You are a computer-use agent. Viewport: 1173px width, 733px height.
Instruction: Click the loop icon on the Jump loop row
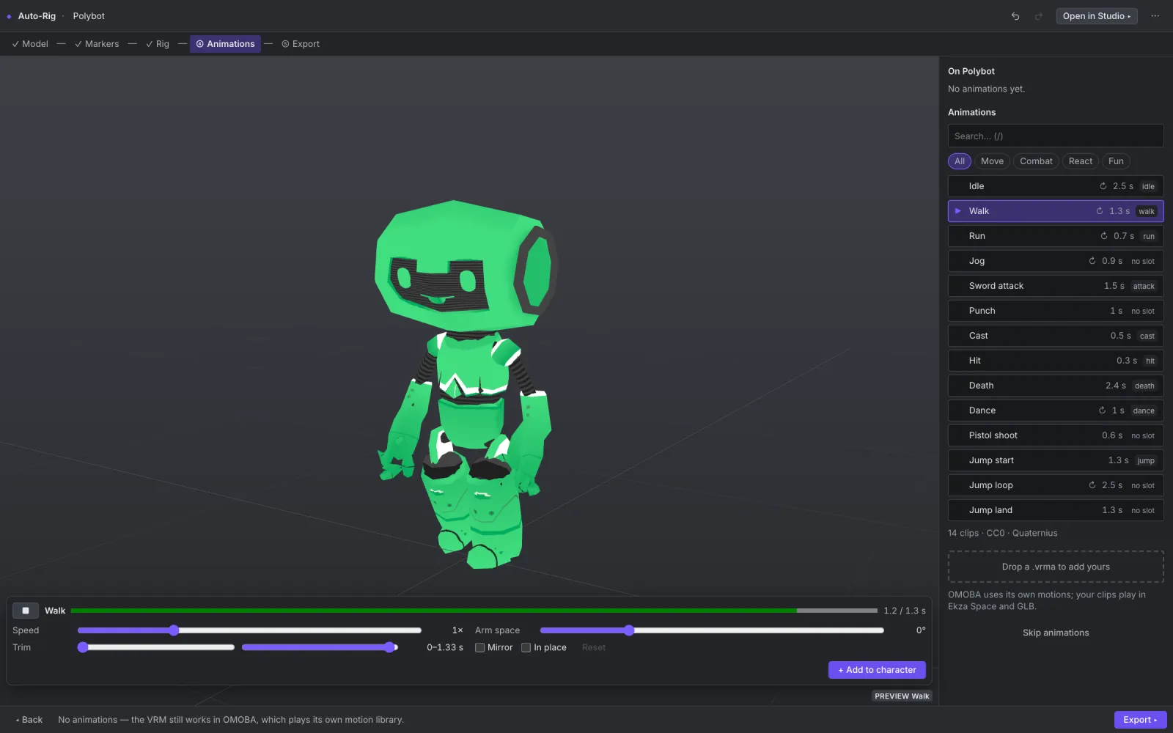point(1092,485)
